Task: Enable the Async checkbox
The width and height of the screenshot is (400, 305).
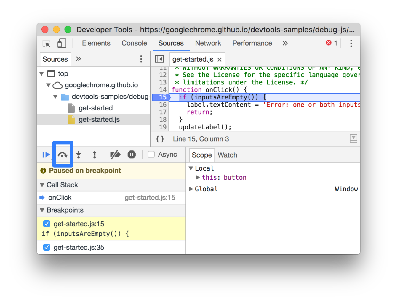Action: [151, 154]
